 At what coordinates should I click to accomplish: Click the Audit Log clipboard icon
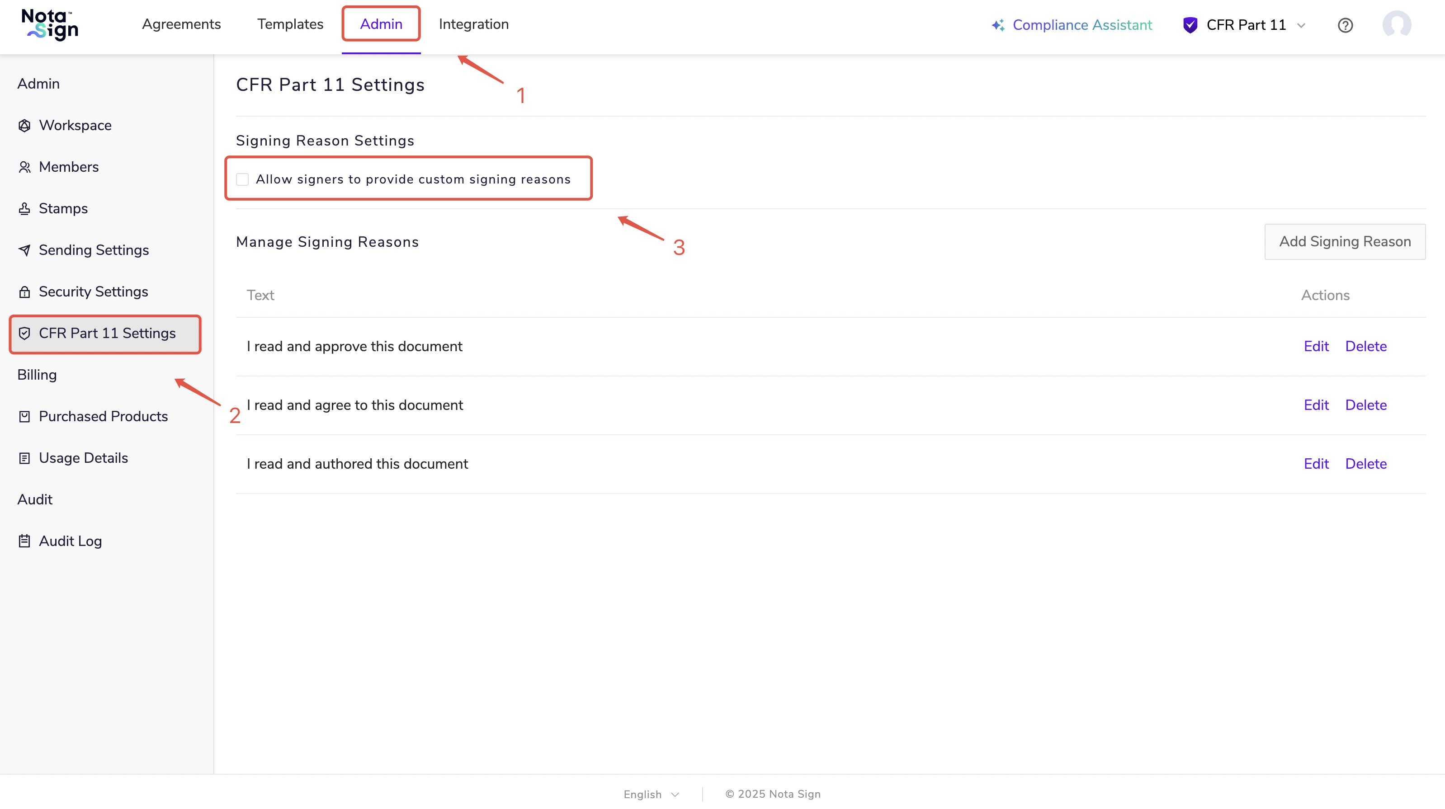(x=24, y=541)
